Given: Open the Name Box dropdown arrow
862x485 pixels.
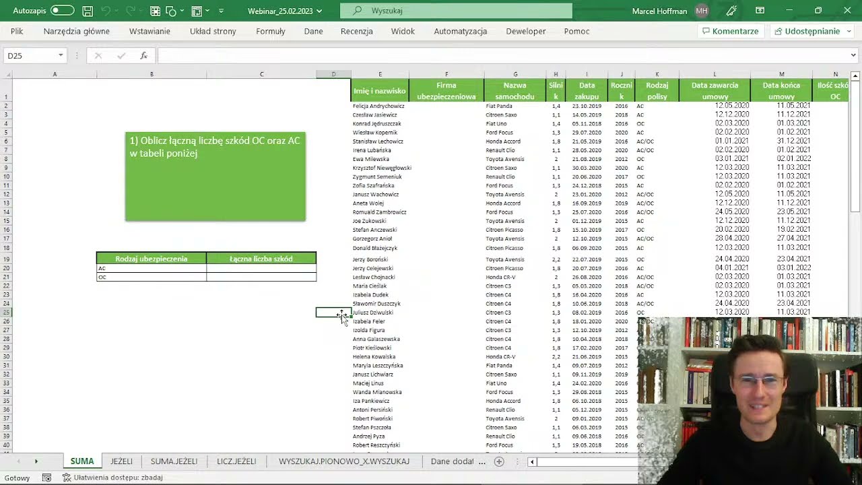Looking at the screenshot, I should click(x=61, y=55).
